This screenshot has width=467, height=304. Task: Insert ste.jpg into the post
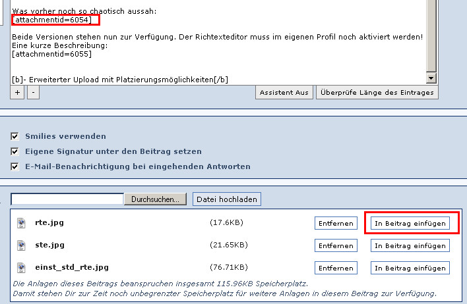point(410,245)
